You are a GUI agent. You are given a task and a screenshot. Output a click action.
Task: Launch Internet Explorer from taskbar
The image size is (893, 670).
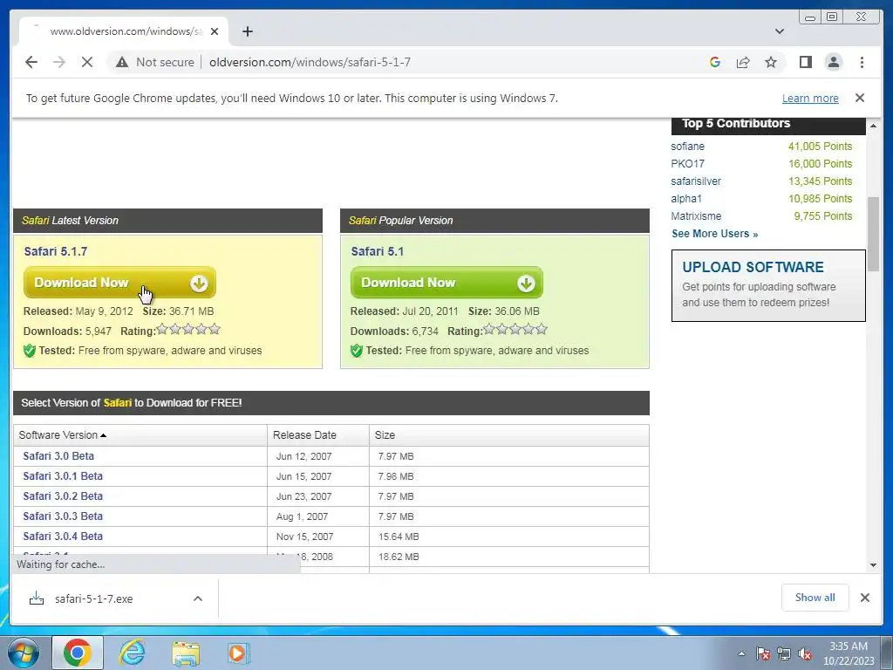click(133, 653)
